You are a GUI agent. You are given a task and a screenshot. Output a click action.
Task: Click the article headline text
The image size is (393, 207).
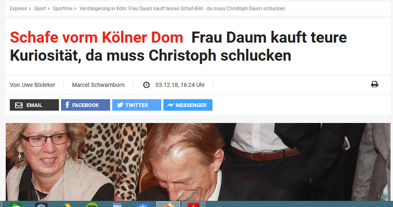[x=178, y=46]
